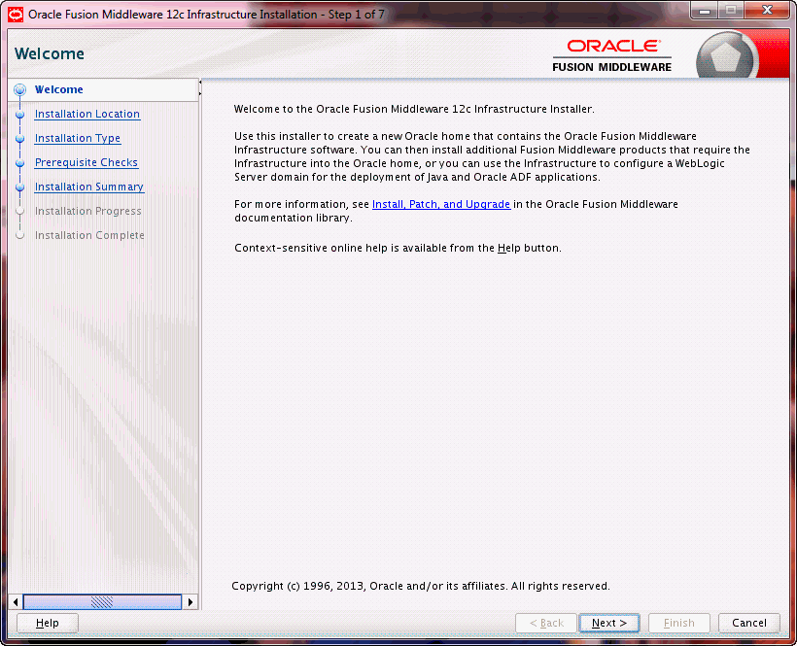Screen dimensions: 797x646
Task: Click the Next button
Action: pyautogui.click(x=609, y=623)
